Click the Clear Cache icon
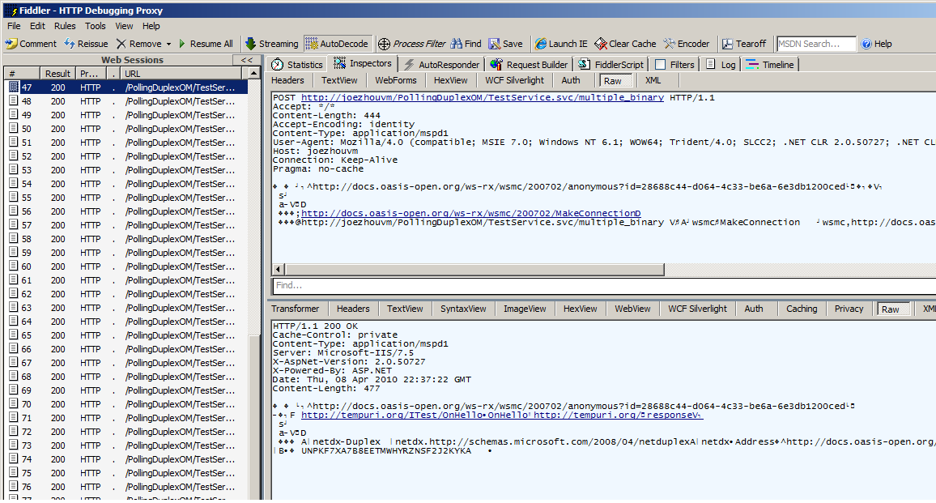Image resolution: width=936 pixels, height=503 pixels. tap(600, 44)
